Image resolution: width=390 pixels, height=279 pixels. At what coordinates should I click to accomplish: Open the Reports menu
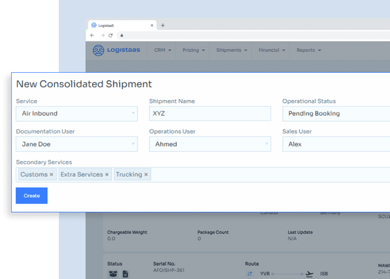point(309,50)
